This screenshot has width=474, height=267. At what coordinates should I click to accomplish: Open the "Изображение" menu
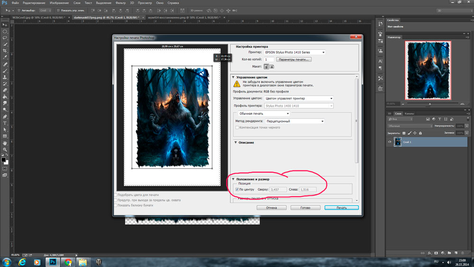(x=59, y=3)
